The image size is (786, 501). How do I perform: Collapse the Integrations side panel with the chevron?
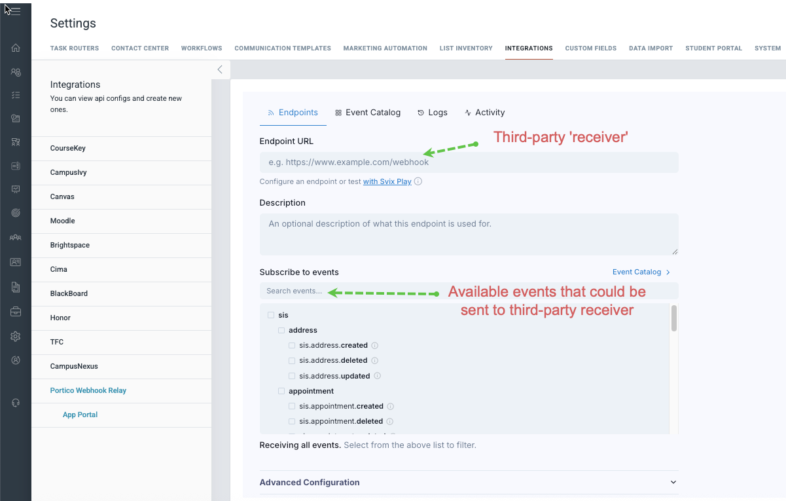pyautogui.click(x=220, y=69)
